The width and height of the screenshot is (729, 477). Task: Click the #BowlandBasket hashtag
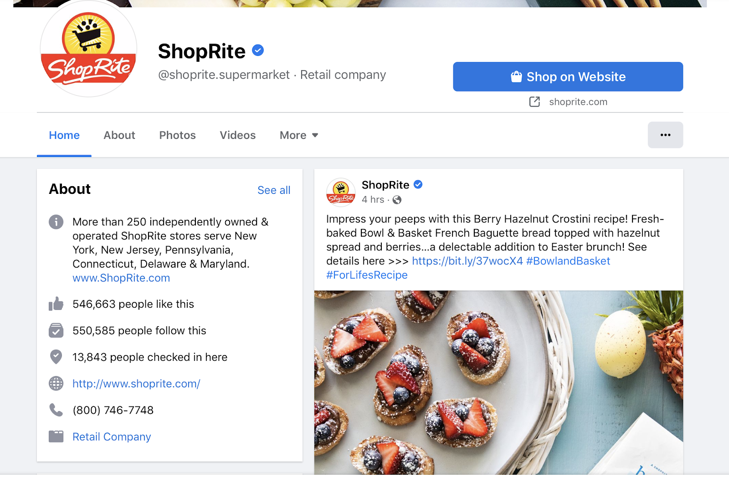(x=568, y=261)
